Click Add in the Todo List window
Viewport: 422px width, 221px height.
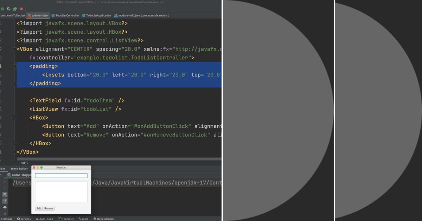39,208
